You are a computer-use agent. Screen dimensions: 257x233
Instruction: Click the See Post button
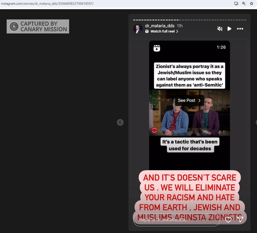(x=189, y=101)
